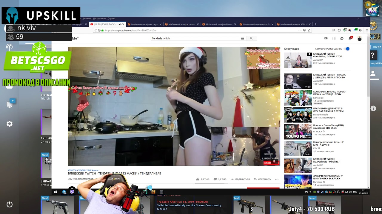Image resolution: width=382 pixels, height=214 pixels.
Task: Open the ITPEDIA ШЕВЦОВ video thumbnail
Action: pyautogui.click(x=298, y=81)
